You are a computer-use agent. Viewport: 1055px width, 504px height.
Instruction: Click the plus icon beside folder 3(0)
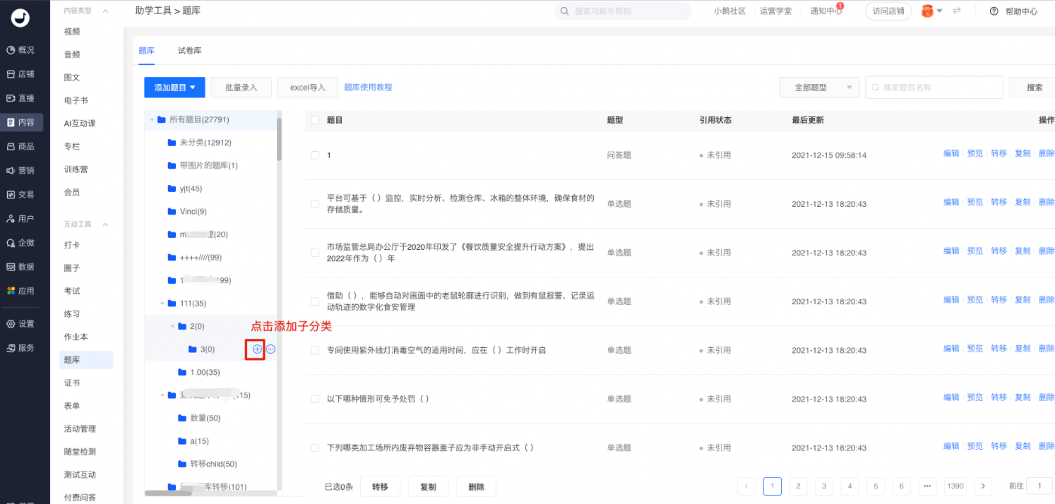tap(257, 349)
